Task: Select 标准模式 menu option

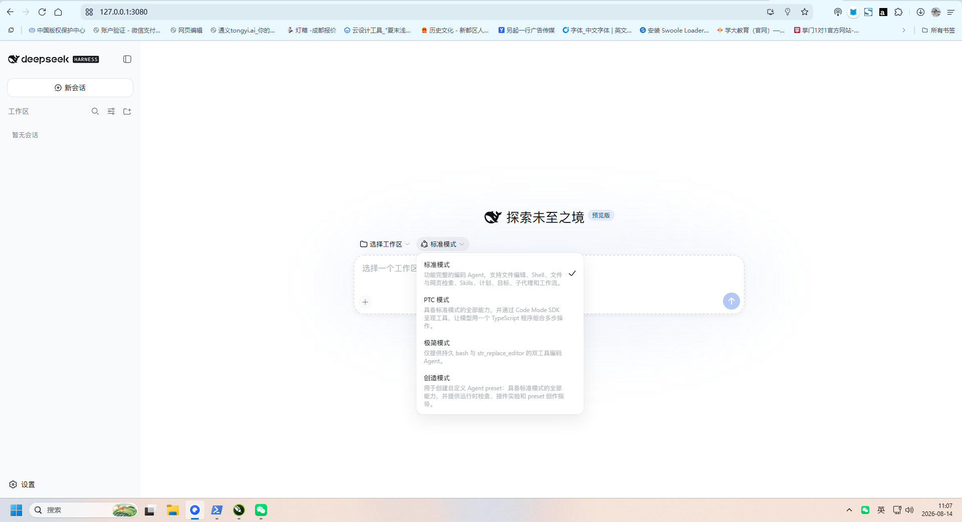Action: click(500, 274)
